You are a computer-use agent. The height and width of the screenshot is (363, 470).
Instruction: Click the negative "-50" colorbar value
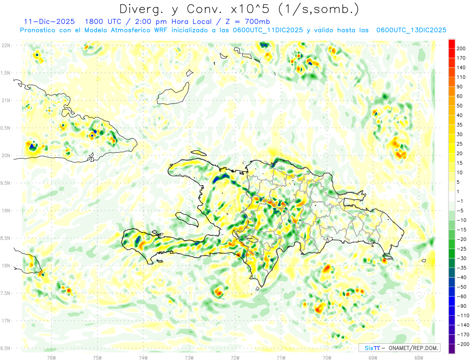tap(462, 287)
